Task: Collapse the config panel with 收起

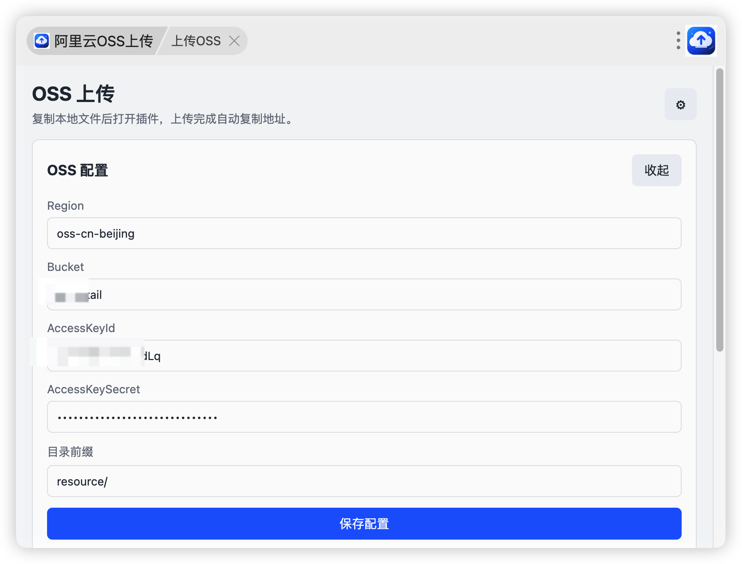Action: [x=656, y=170]
